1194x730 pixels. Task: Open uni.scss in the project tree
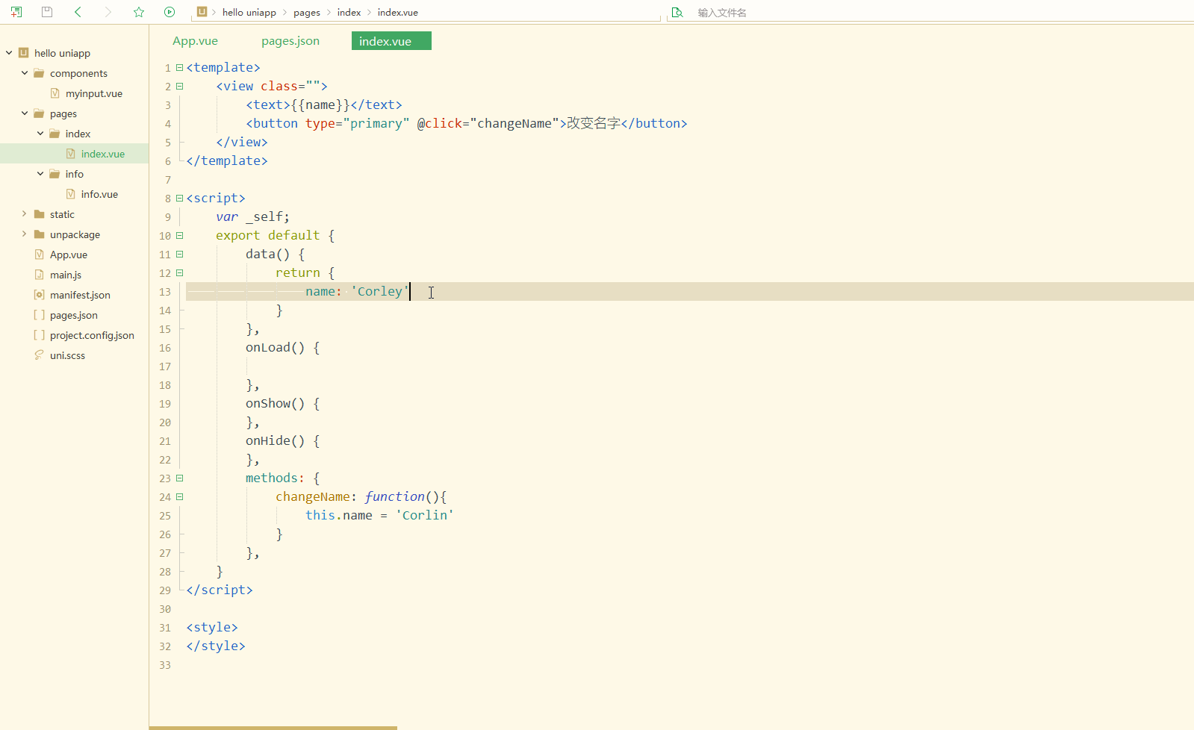click(x=67, y=355)
